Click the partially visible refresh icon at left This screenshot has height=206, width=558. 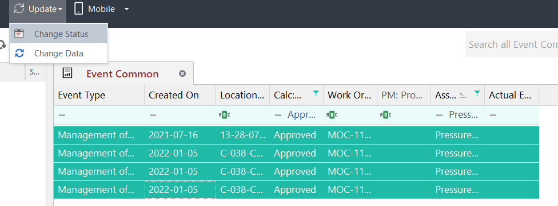tap(3, 45)
